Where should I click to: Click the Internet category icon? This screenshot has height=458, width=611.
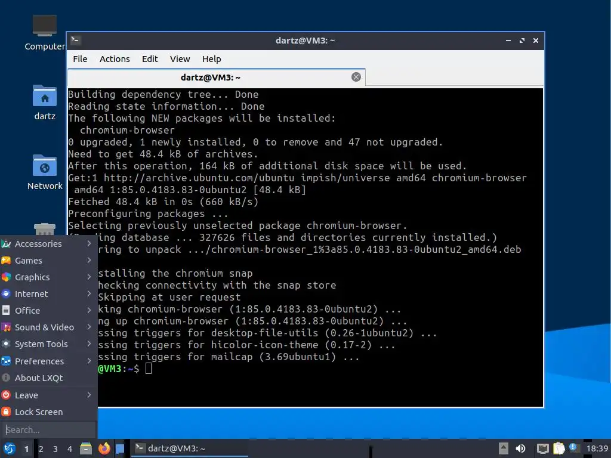[x=6, y=294]
